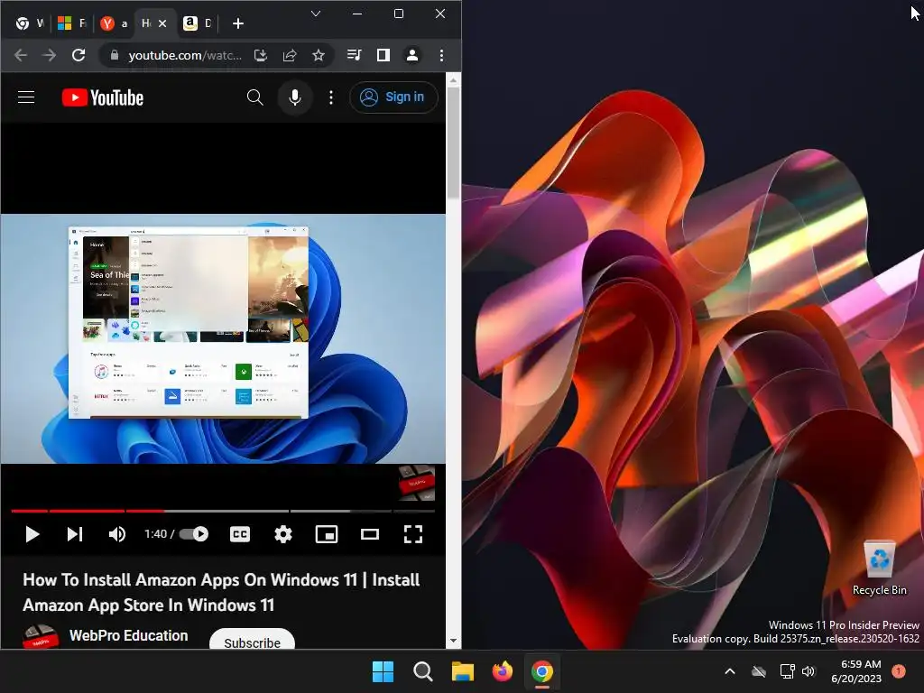Switch to the red Y tab
The width and height of the screenshot is (924, 693).
(x=115, y=23)
